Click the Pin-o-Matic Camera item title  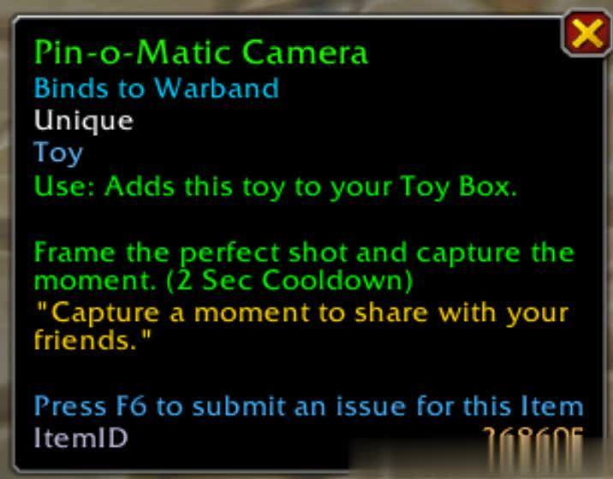(201, 53)
